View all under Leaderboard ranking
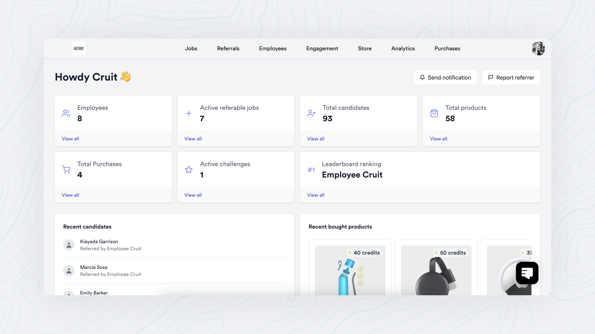This screenshot has width=595, height=334. coord(316,195)
